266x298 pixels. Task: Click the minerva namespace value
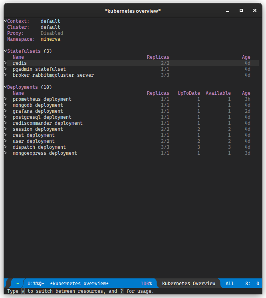point(50,39)
